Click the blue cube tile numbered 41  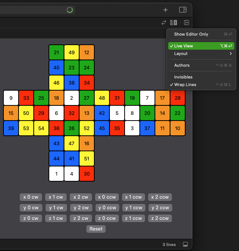(72, 158)
